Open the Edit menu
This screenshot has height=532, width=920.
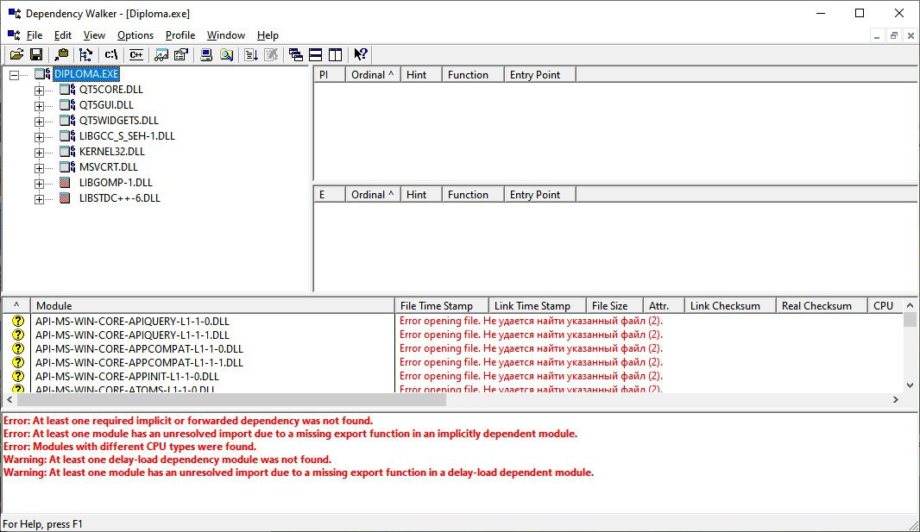point(63,35)
